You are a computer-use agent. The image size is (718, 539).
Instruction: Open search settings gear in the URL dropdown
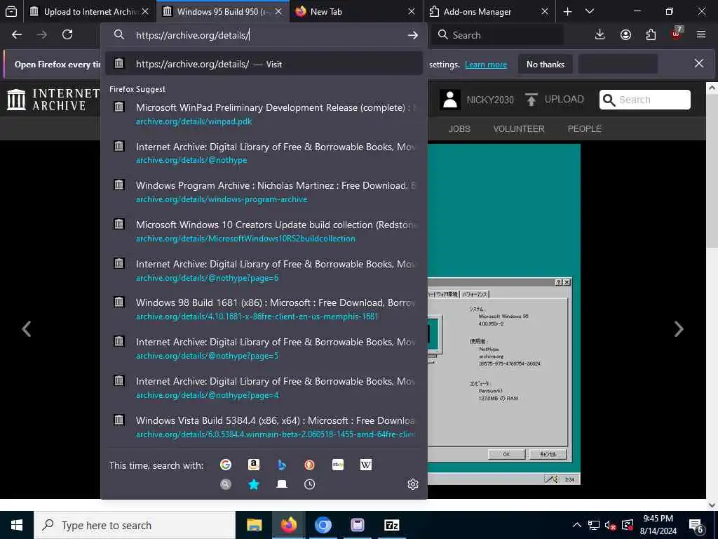click(x=412, y=484)
